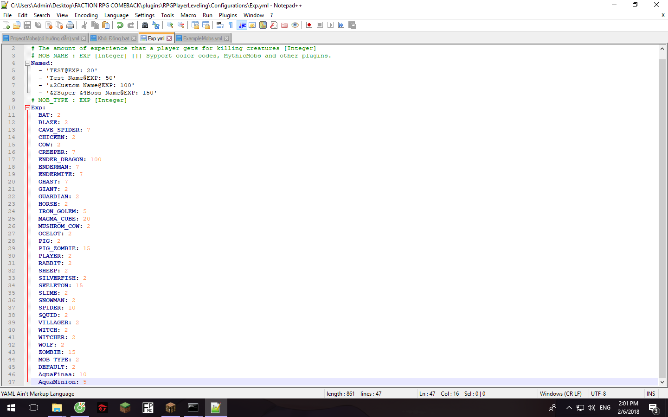Open the File menu

coord(7,15)
